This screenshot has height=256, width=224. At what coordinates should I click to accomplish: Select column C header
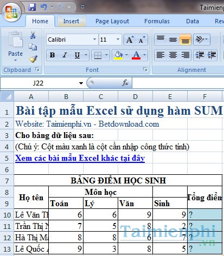(101, 97)
